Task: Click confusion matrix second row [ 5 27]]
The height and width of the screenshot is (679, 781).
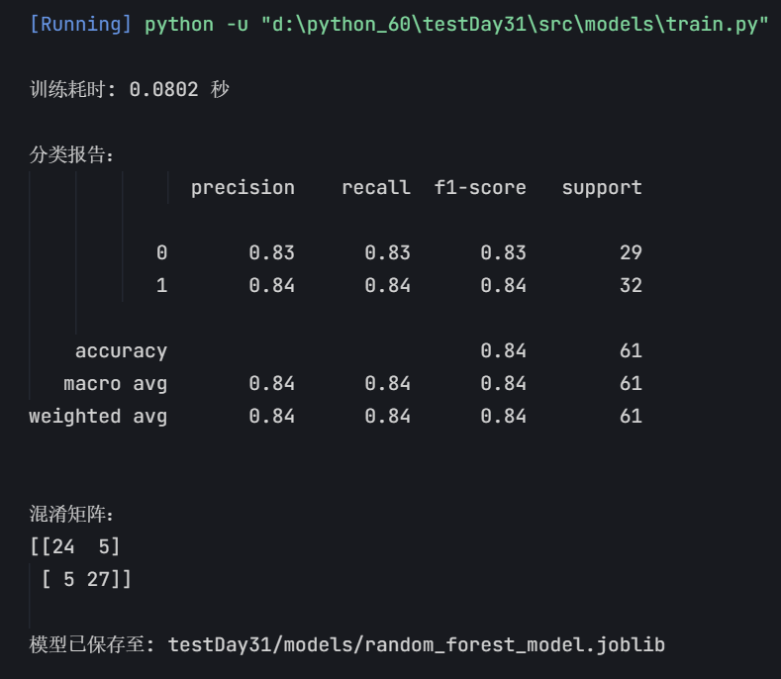Action: coord(86,579)
